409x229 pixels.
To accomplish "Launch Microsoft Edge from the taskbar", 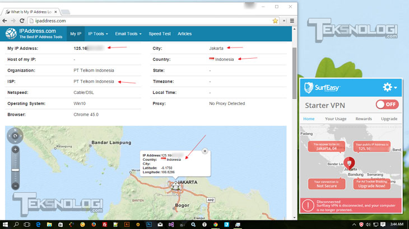I will point(38,225).
